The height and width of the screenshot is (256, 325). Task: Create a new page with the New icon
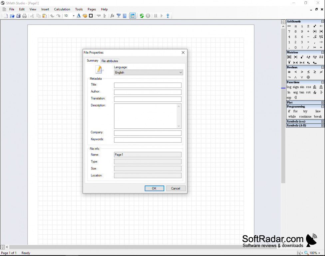click(x=6, y=16)
